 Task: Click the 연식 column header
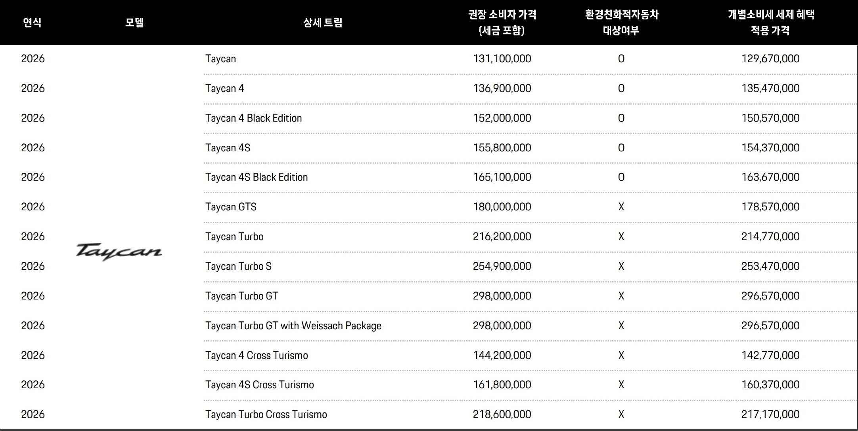tap(32, 23)
